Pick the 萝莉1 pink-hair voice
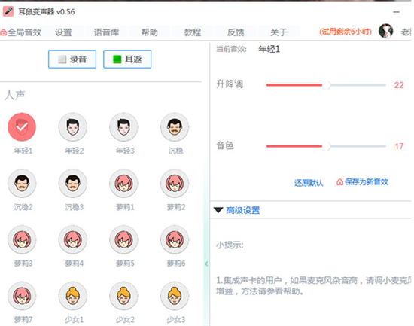 [x=124, y=184]
